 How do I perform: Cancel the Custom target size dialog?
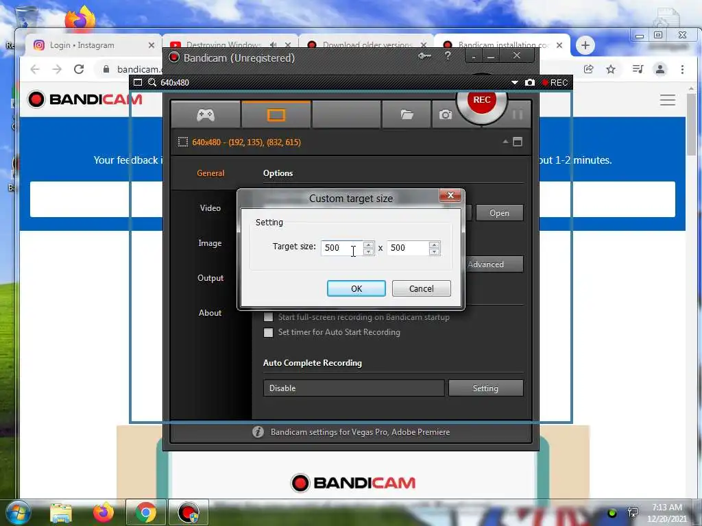point(421,288)
